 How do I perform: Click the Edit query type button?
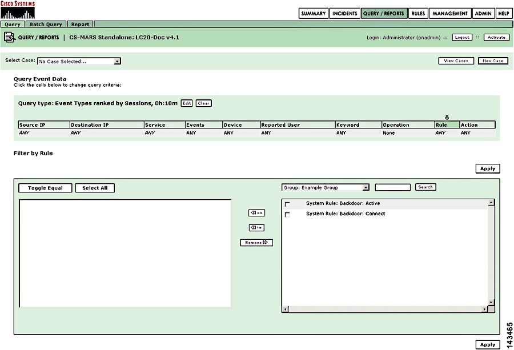[x=187, y=103]
